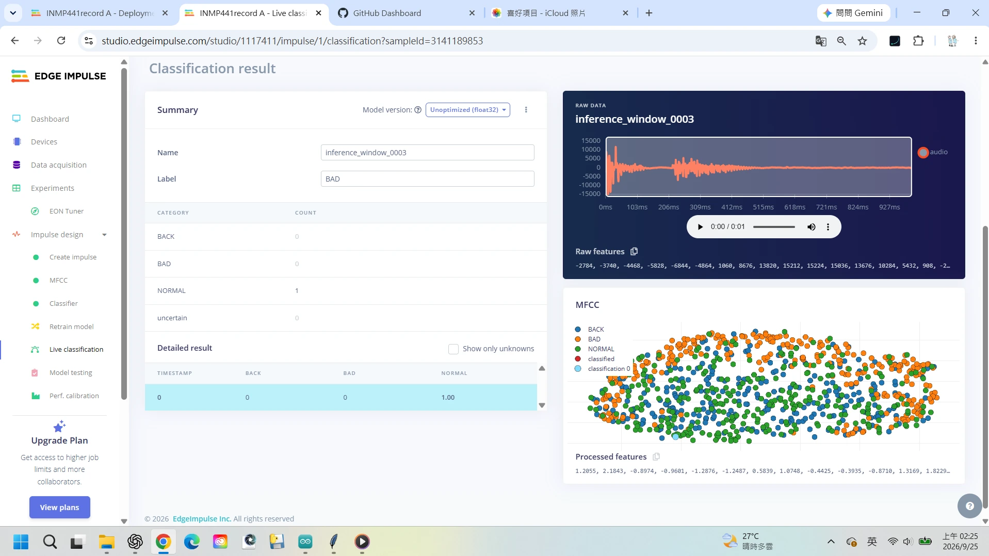Click Model version help icon
The width and height of the screenshot is (989, 556).
[418, 109]
